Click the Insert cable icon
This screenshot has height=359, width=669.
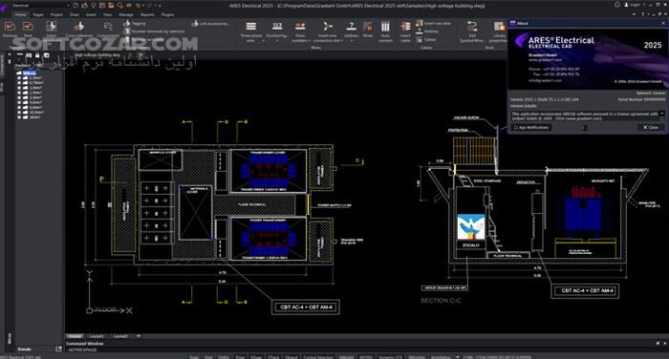point(405,27)
